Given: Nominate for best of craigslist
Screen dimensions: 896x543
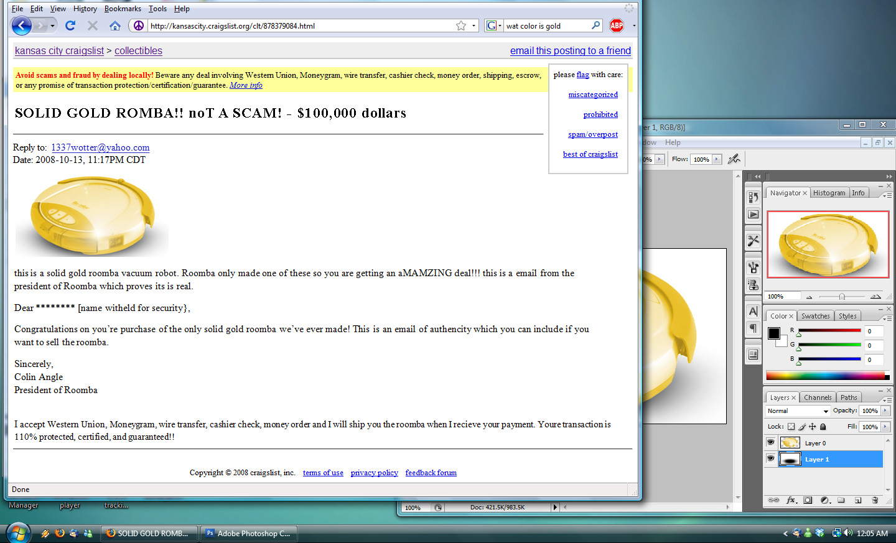Looking at the screenshot, I should click(x=590, y=154).
